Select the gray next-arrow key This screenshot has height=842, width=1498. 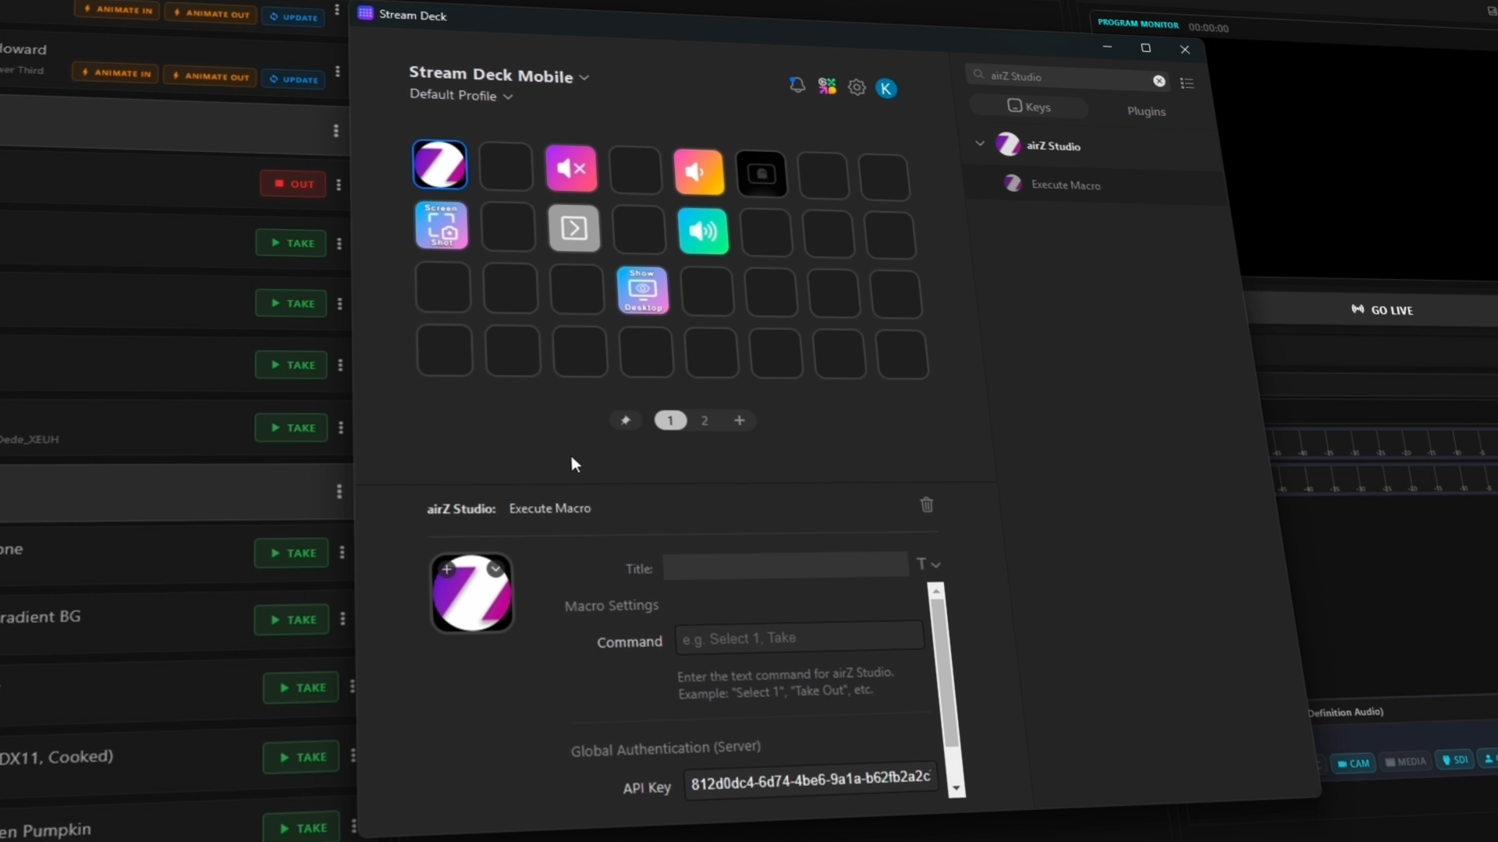tap(574, 228)
